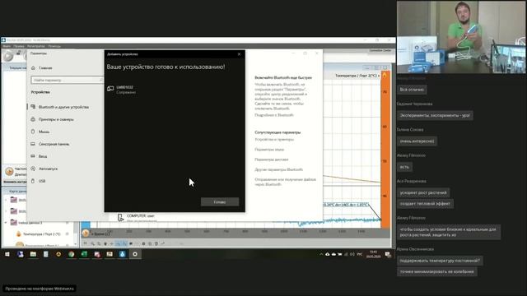Select the paired LMB01032 device entry
The width and height of the screenshot is (527, 296).
(122, 90)
